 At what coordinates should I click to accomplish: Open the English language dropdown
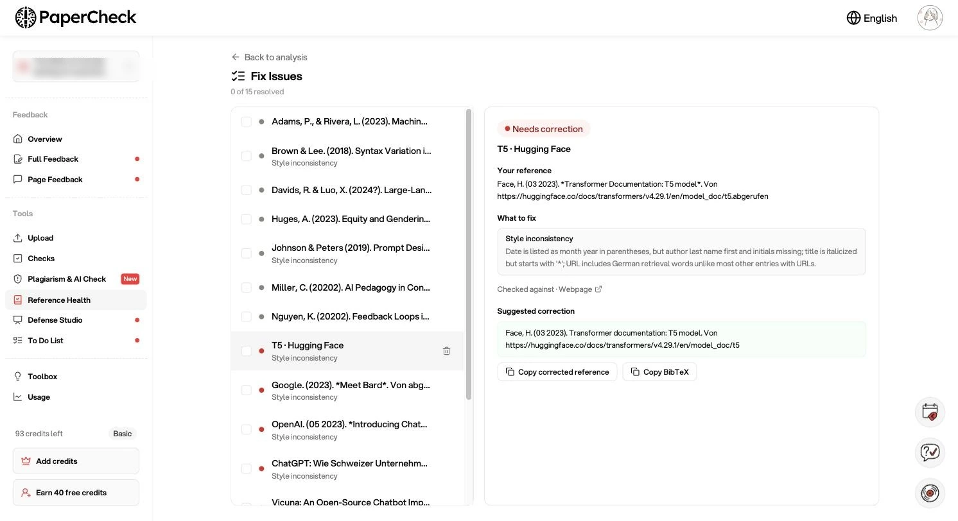872,18
